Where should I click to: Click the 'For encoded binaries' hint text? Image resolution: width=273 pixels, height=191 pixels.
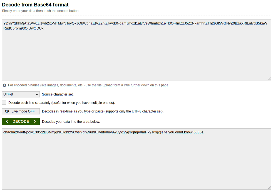[88, 85]
